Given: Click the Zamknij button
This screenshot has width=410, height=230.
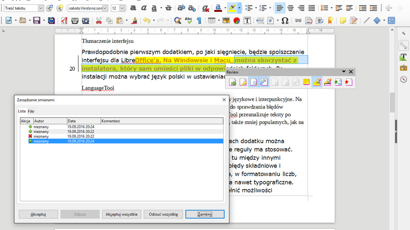Looking at the screenshot, I should [205, 214].
